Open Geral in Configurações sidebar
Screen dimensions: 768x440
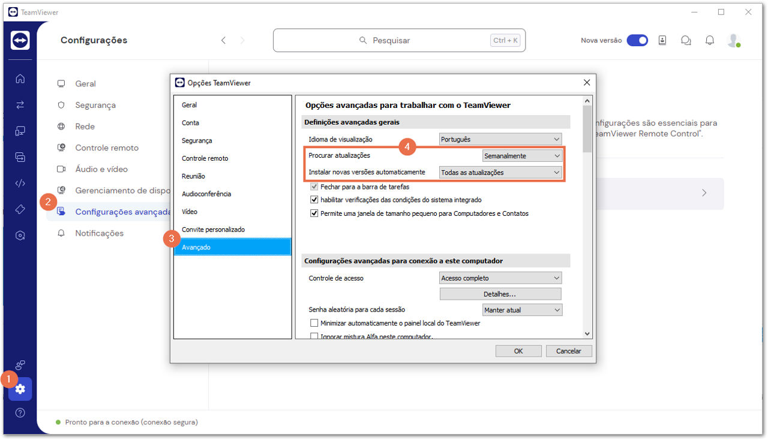(85, 84)
